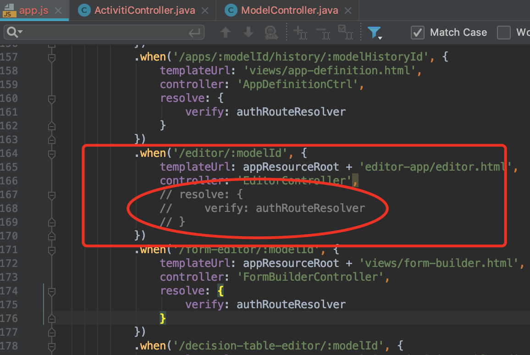Click line number 158 in gutter
This screenshot has height=355, width=530.
coord(9,71)
